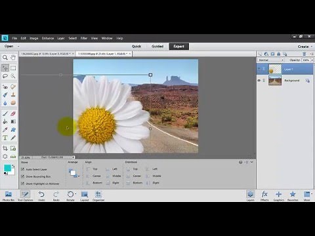Select the Hand tool
Viewport: 315px width, 236px height.
(13, 58)
